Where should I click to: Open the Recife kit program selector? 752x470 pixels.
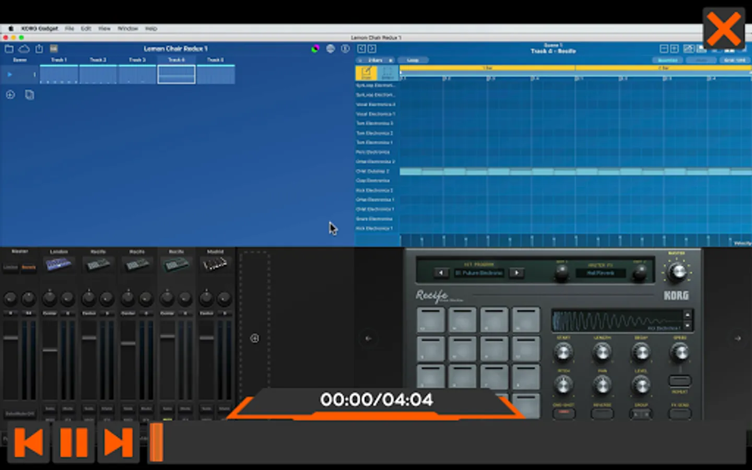479,273
